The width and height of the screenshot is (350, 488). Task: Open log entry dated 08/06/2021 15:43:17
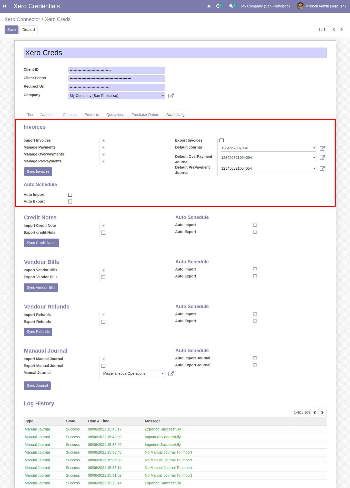pyautogui.click(x=175, y=429)
